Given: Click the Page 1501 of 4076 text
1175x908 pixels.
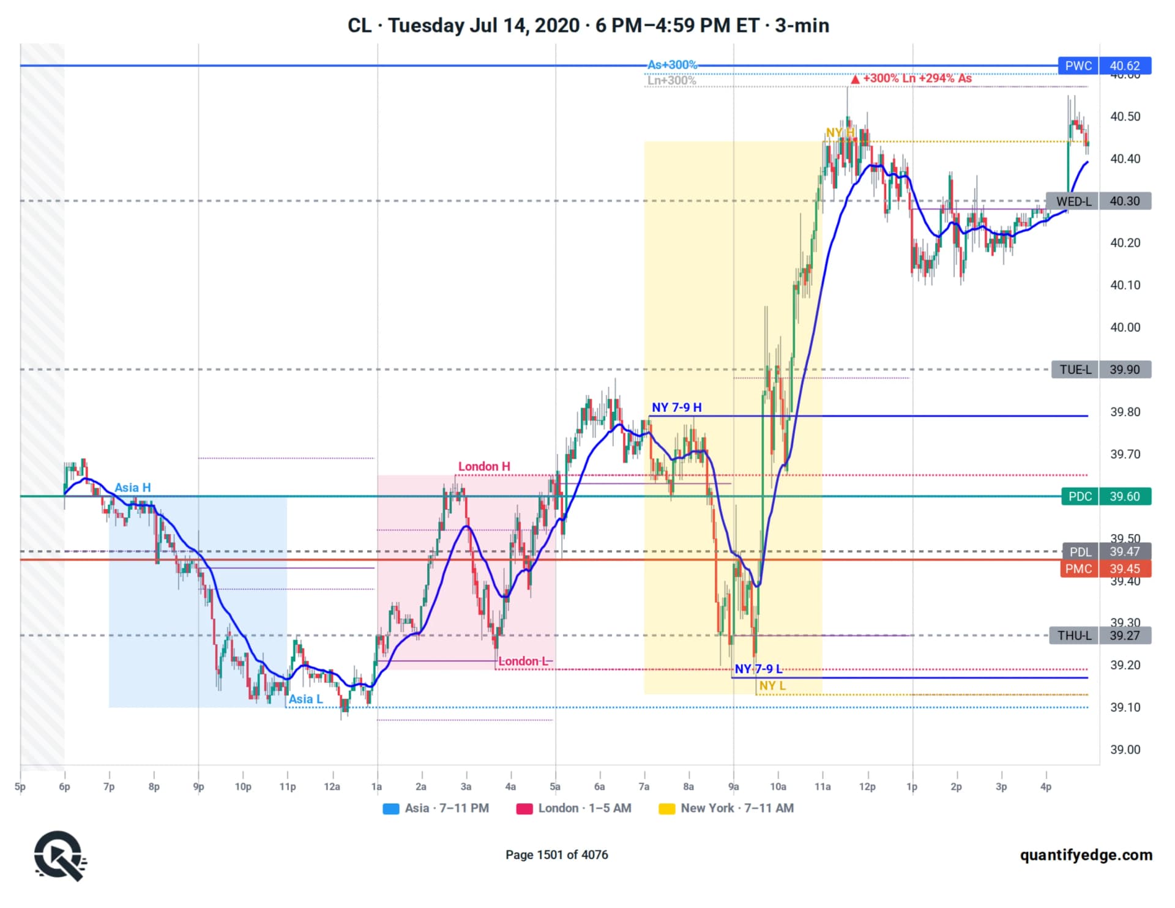Looking at the screenshot, I should tap(556, 855).
